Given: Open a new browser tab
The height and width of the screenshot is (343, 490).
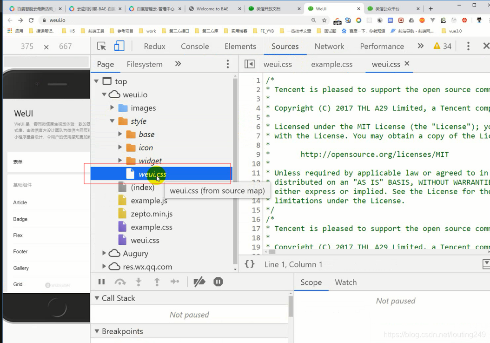Looking at the screenshot, I should click(x=430, y=9).
